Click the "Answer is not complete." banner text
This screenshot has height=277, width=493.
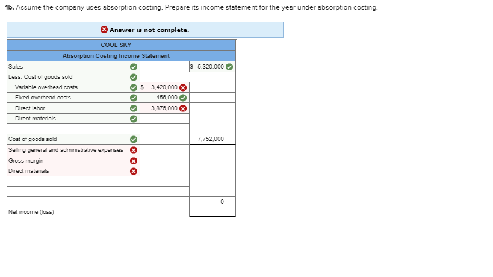[x=149, y=30]
